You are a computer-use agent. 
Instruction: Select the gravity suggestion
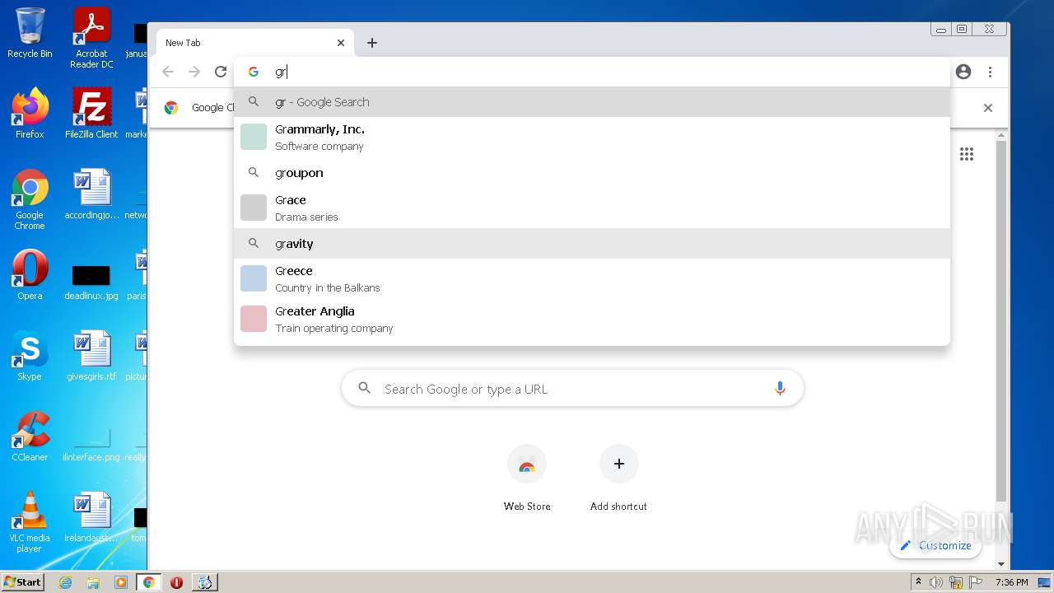pyautogui.click(x=592, y=244)
